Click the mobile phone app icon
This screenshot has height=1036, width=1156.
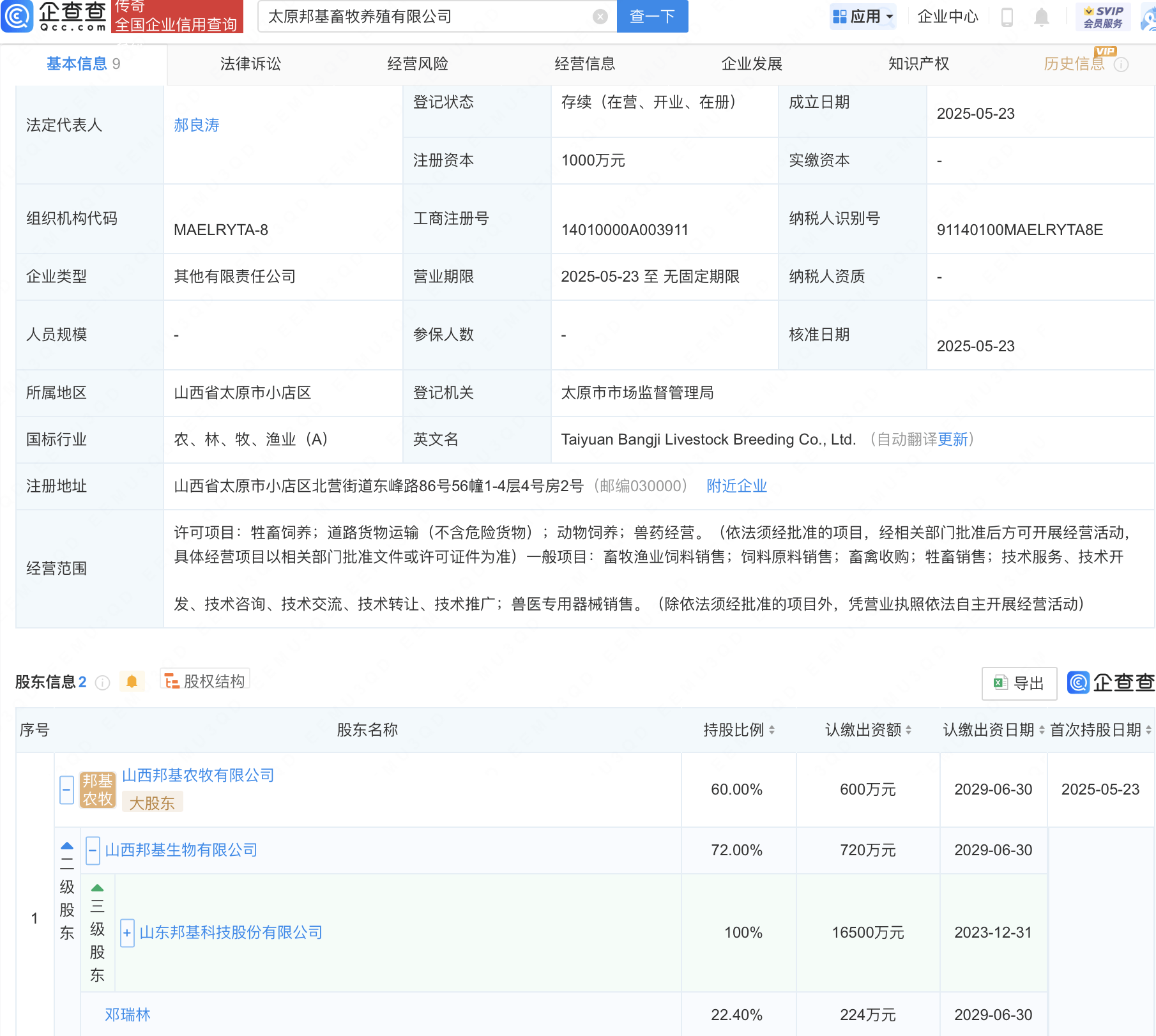pyautogui.click(x=1007, y=17)
